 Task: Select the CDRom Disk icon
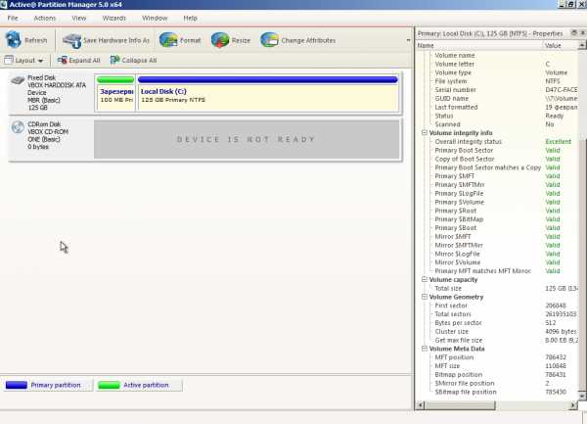point(18,127)
